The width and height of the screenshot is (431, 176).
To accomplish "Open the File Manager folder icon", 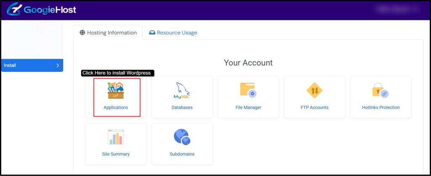I will pos(248,90).
